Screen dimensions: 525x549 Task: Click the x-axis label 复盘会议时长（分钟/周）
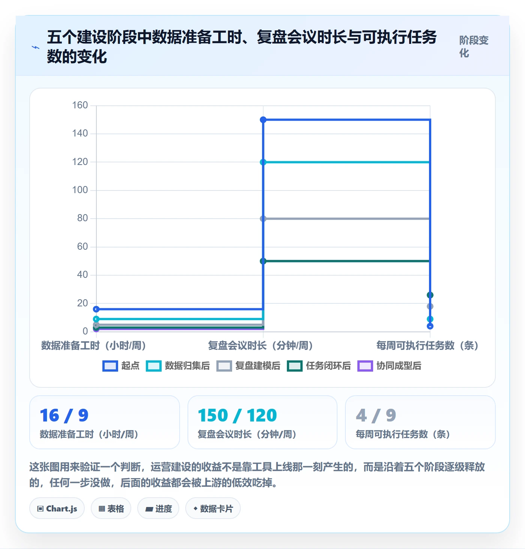(261, 345)
